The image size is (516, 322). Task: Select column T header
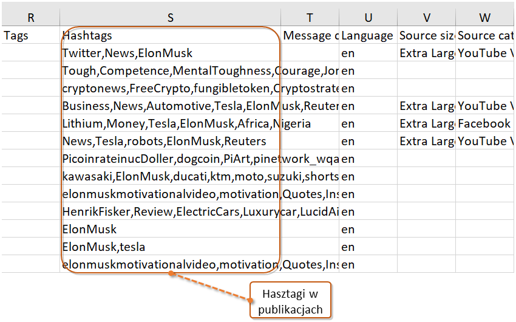[310, 18]
